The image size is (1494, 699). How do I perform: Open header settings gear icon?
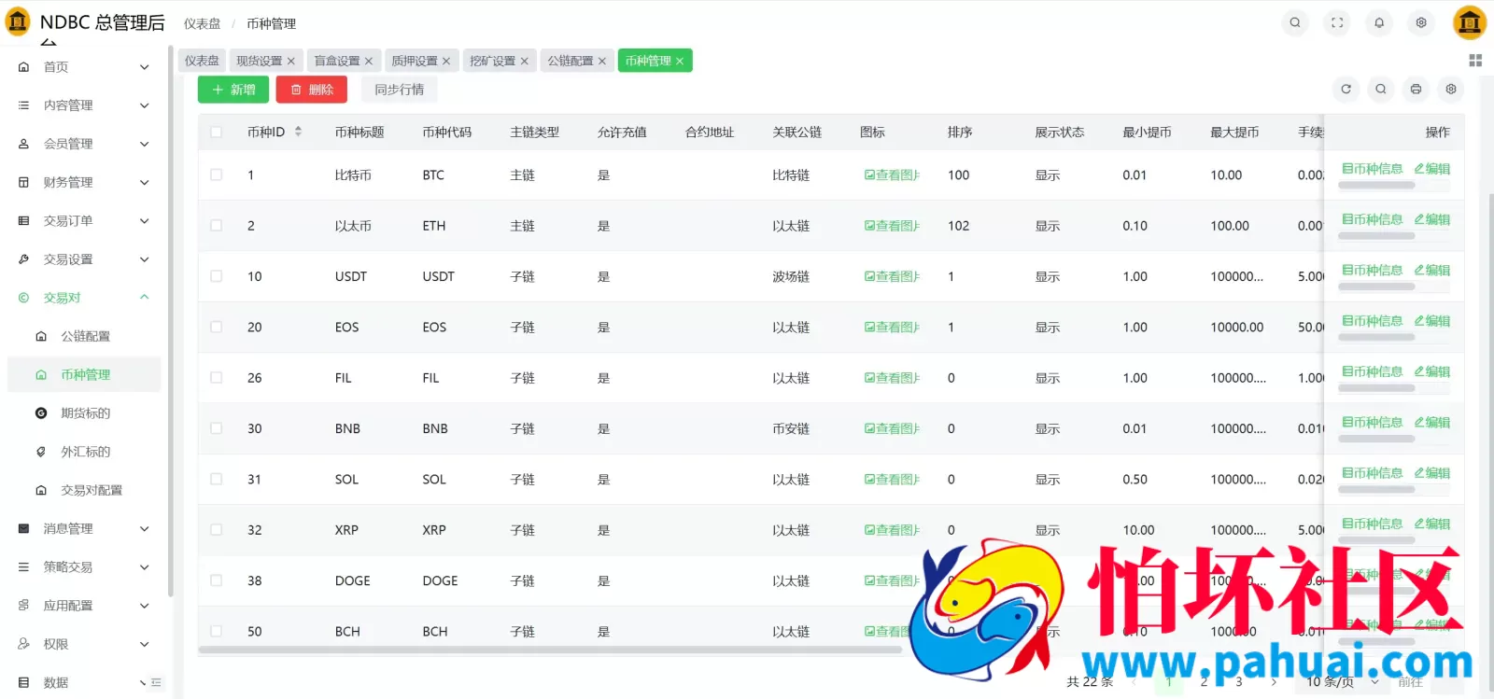[1421, 22]
